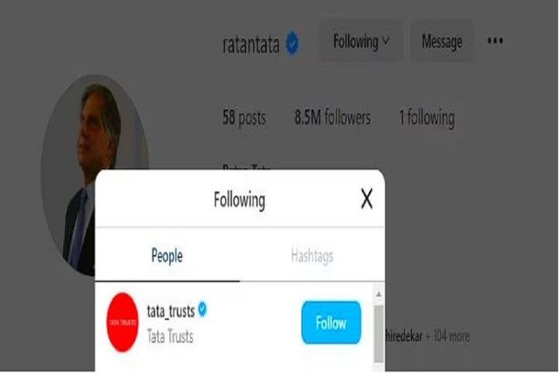559x373 pixels.
Task: Click the tata_trusts verified badge
Action: coord(203,309)
